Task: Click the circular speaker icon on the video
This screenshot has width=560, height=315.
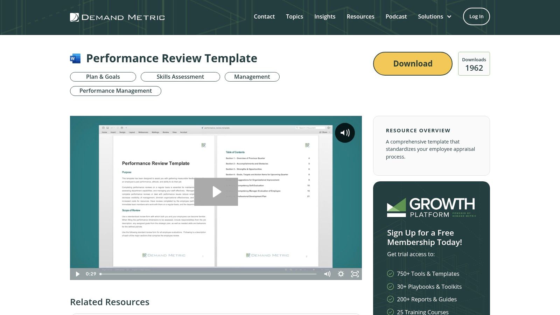Action: 345,133
